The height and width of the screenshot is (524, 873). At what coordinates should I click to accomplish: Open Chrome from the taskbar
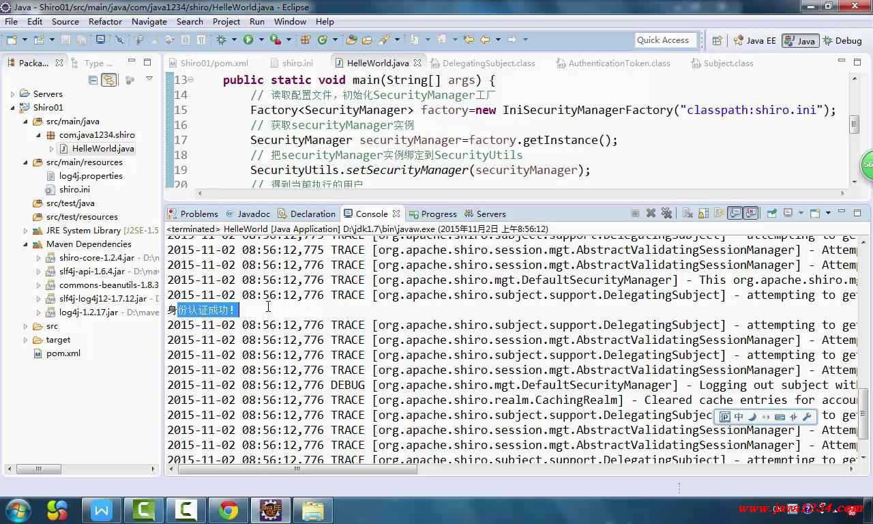[228, 510]
